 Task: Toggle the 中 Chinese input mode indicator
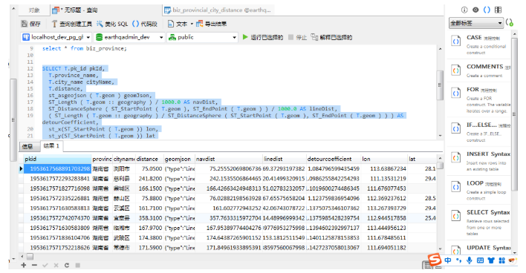point(448,260)
